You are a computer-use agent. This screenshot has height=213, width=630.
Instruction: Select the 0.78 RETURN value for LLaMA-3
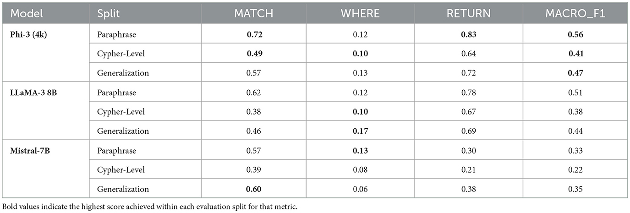point(468,93)
